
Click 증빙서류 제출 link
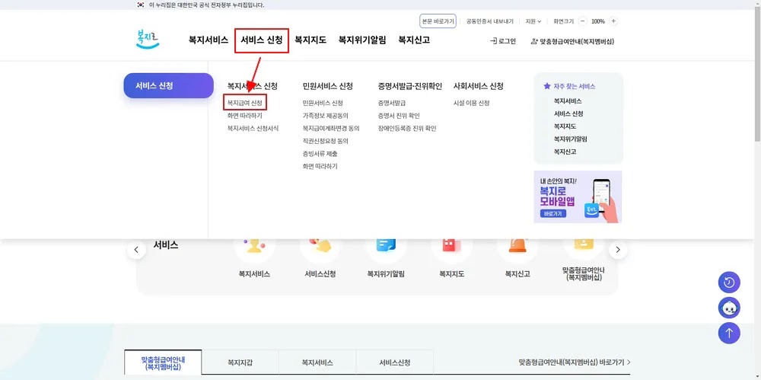coord(320,154)
